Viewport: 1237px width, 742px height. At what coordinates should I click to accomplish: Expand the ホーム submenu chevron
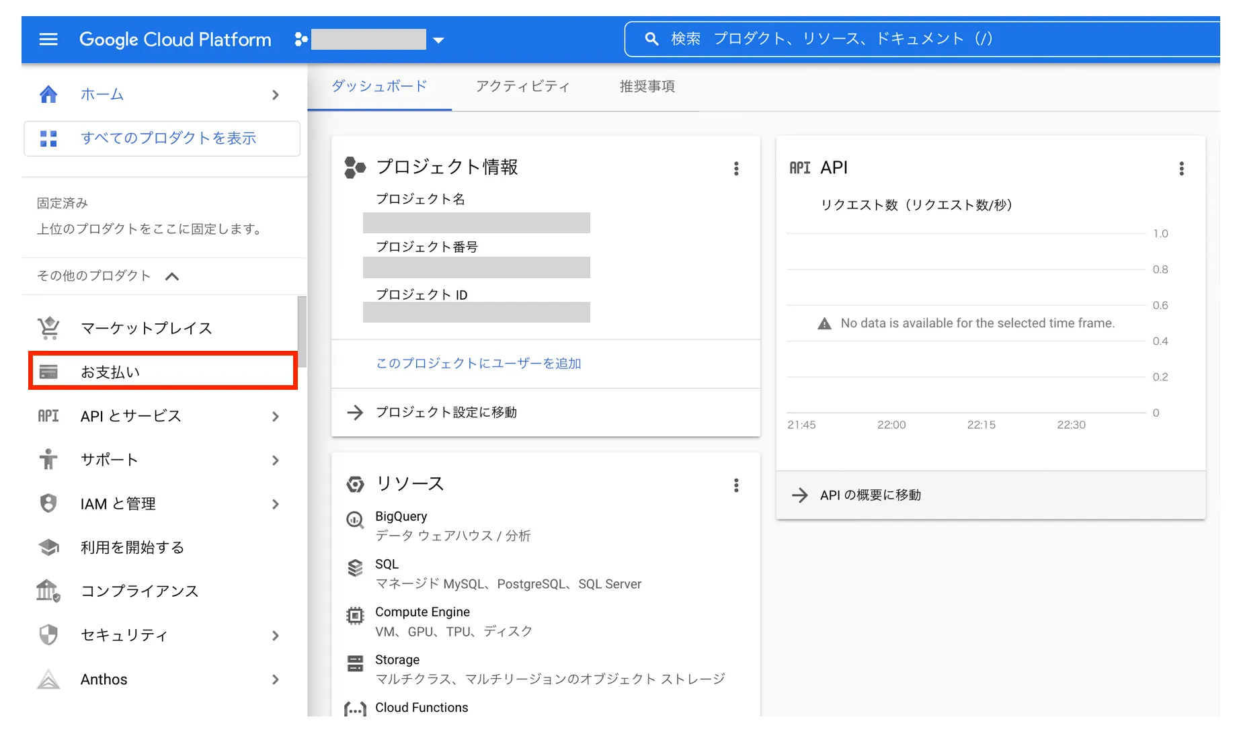point(276,95)
